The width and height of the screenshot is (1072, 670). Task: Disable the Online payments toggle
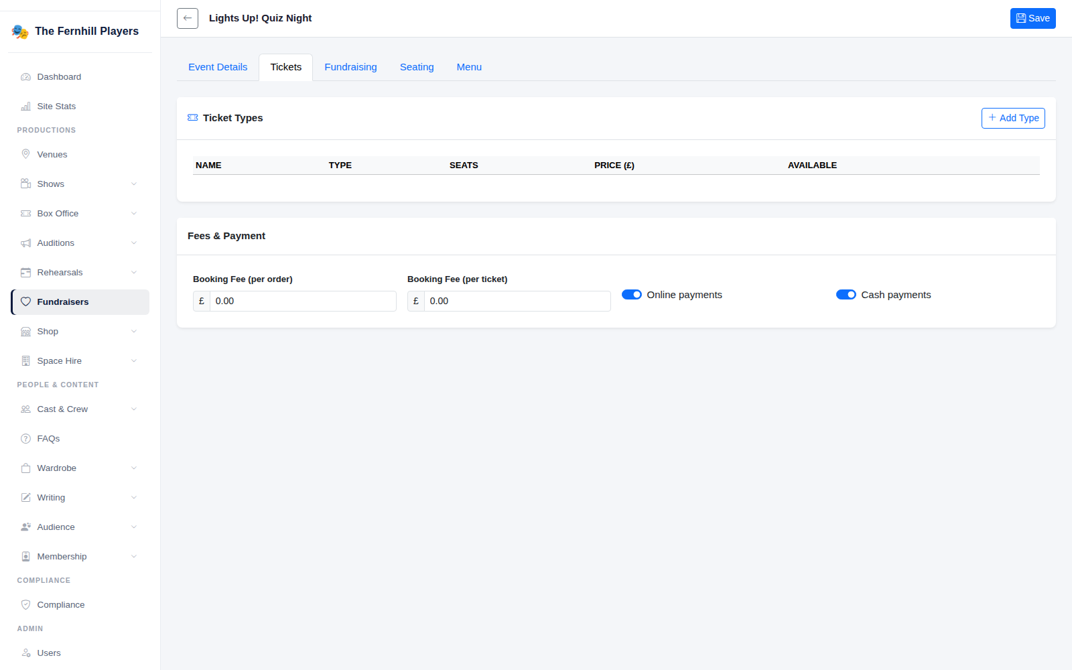[x=632, y=295]
